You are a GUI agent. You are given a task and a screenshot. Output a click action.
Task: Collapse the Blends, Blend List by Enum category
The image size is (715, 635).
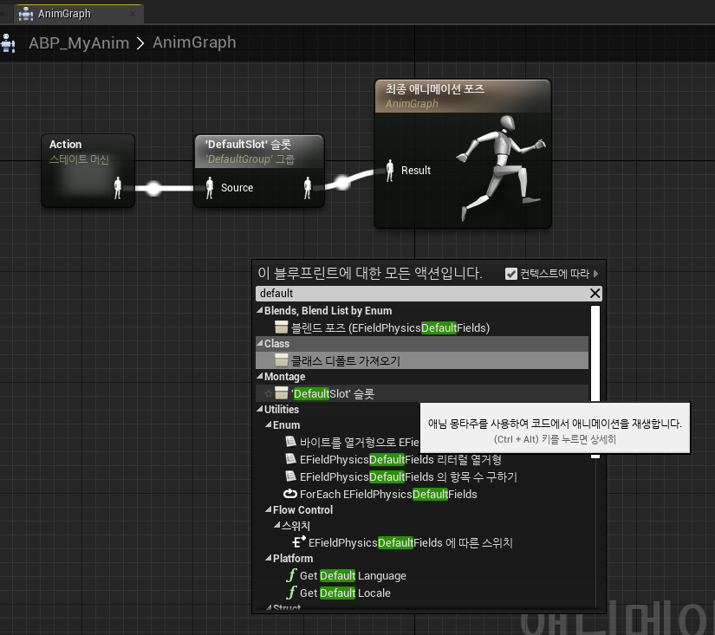[260, 310]
